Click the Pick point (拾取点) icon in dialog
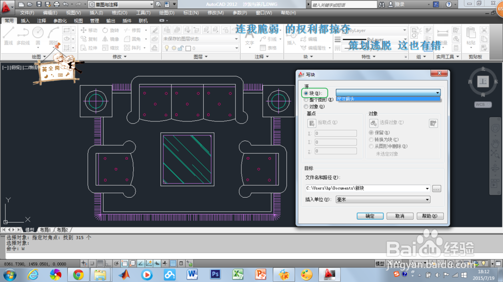503x282 pixels. pyautogui.click(x=311, y=123)
